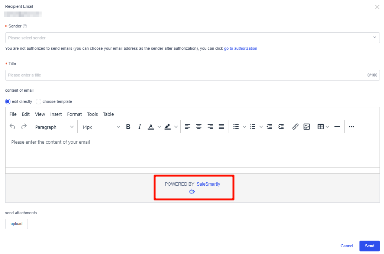Select the 'choose template' radio option
This screenshot has height=254, width=384.
(39, 101)
